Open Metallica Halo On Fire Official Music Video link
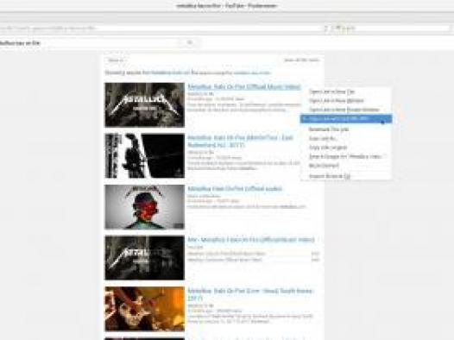This screenshot has height=340, width=454. coord(244,86)
